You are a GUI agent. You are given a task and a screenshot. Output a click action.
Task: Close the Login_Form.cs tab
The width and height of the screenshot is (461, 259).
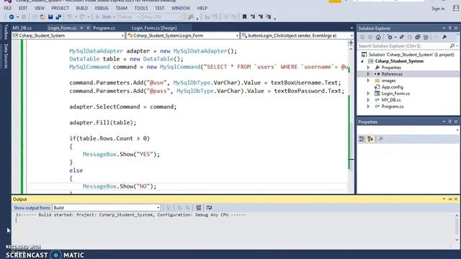coord(88,28)
